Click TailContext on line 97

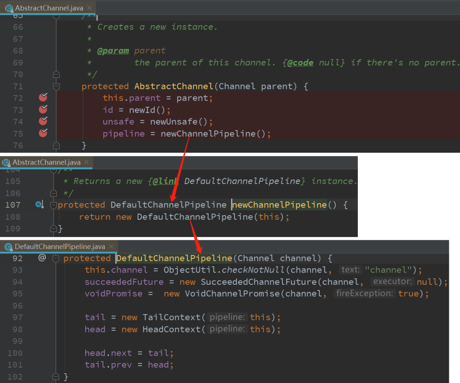coord(171,318)
